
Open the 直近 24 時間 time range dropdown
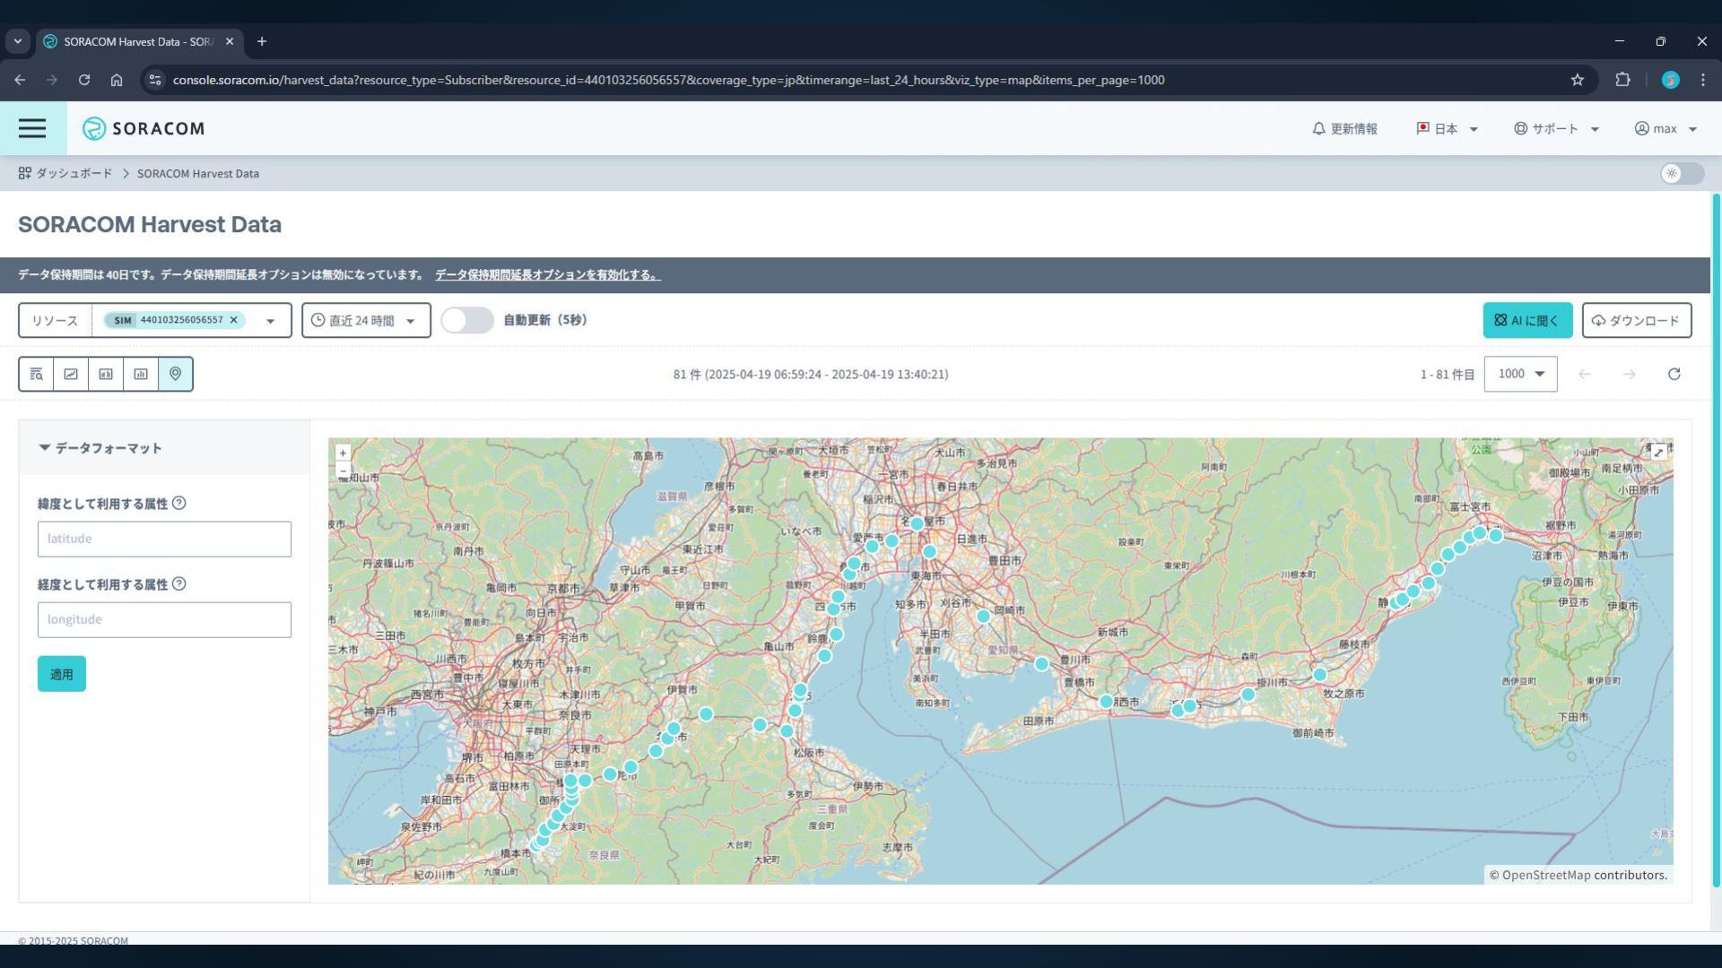(366, 320)
